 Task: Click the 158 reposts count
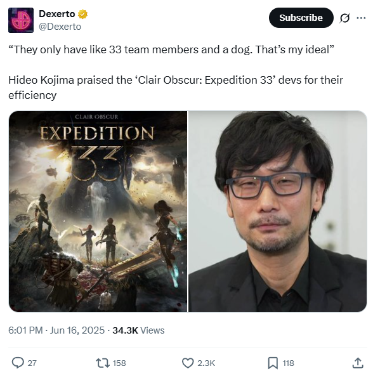click(x=119, y=363)
